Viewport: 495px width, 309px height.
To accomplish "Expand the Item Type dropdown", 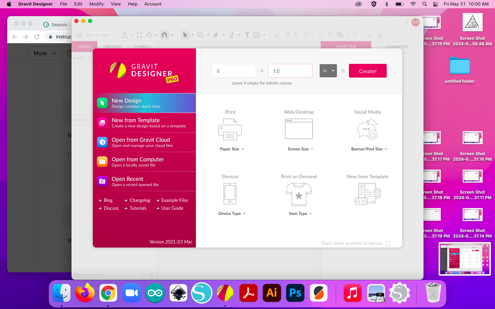I will 300,214.
